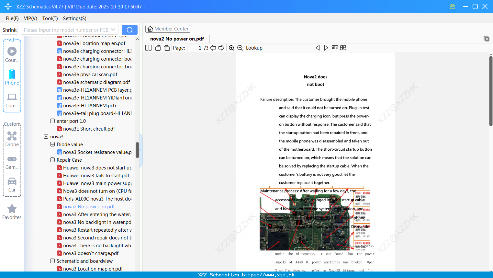The image size is (493, 278).
Task: Collapse the file tree with splitter handle
Action: point(141,150)
